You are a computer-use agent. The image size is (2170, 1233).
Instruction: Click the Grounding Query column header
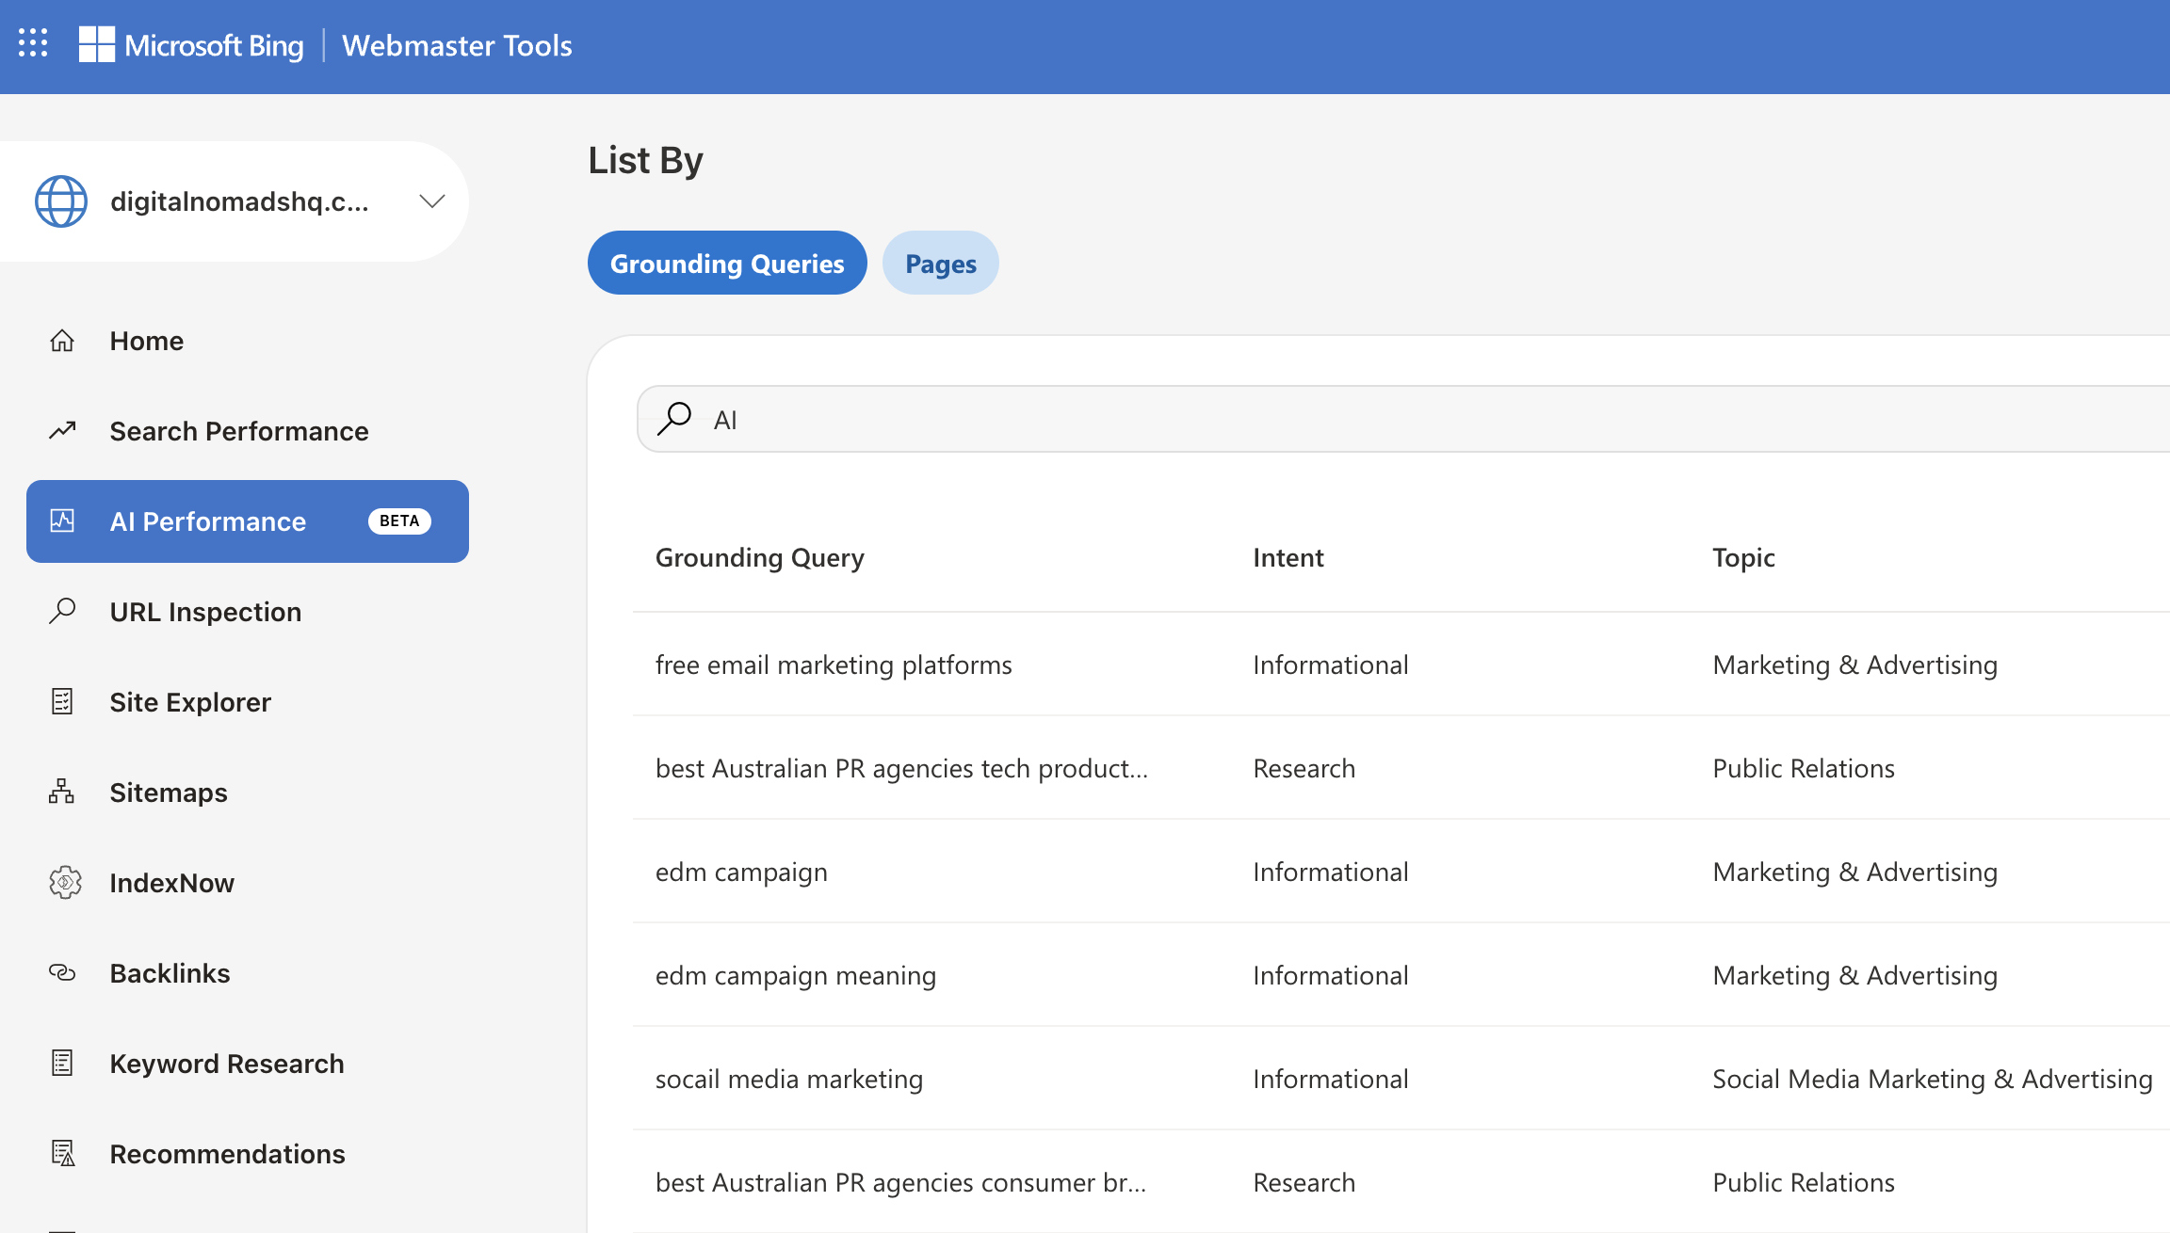(x=760, y=558)
